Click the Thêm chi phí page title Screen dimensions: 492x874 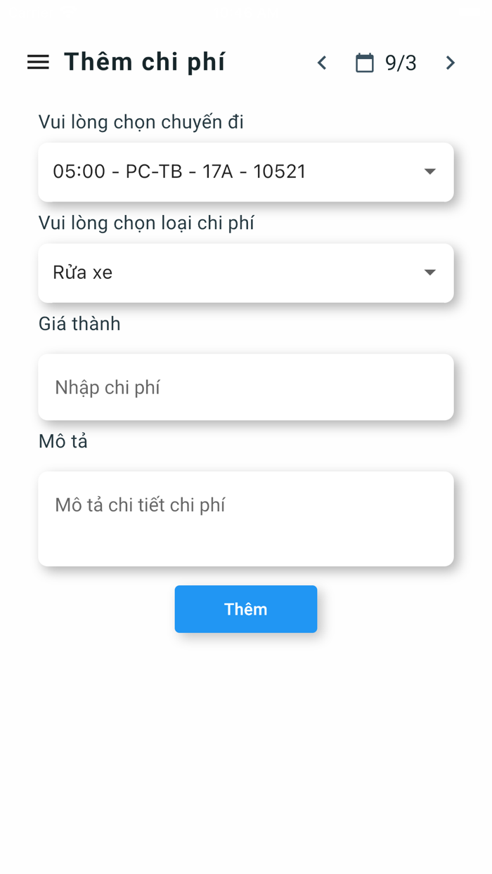tap(145, 62)
